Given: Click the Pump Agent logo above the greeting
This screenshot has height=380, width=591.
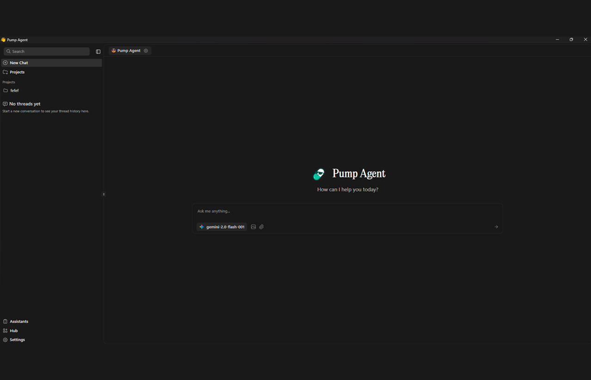Looking at the screenshot, I should [319, 174].
